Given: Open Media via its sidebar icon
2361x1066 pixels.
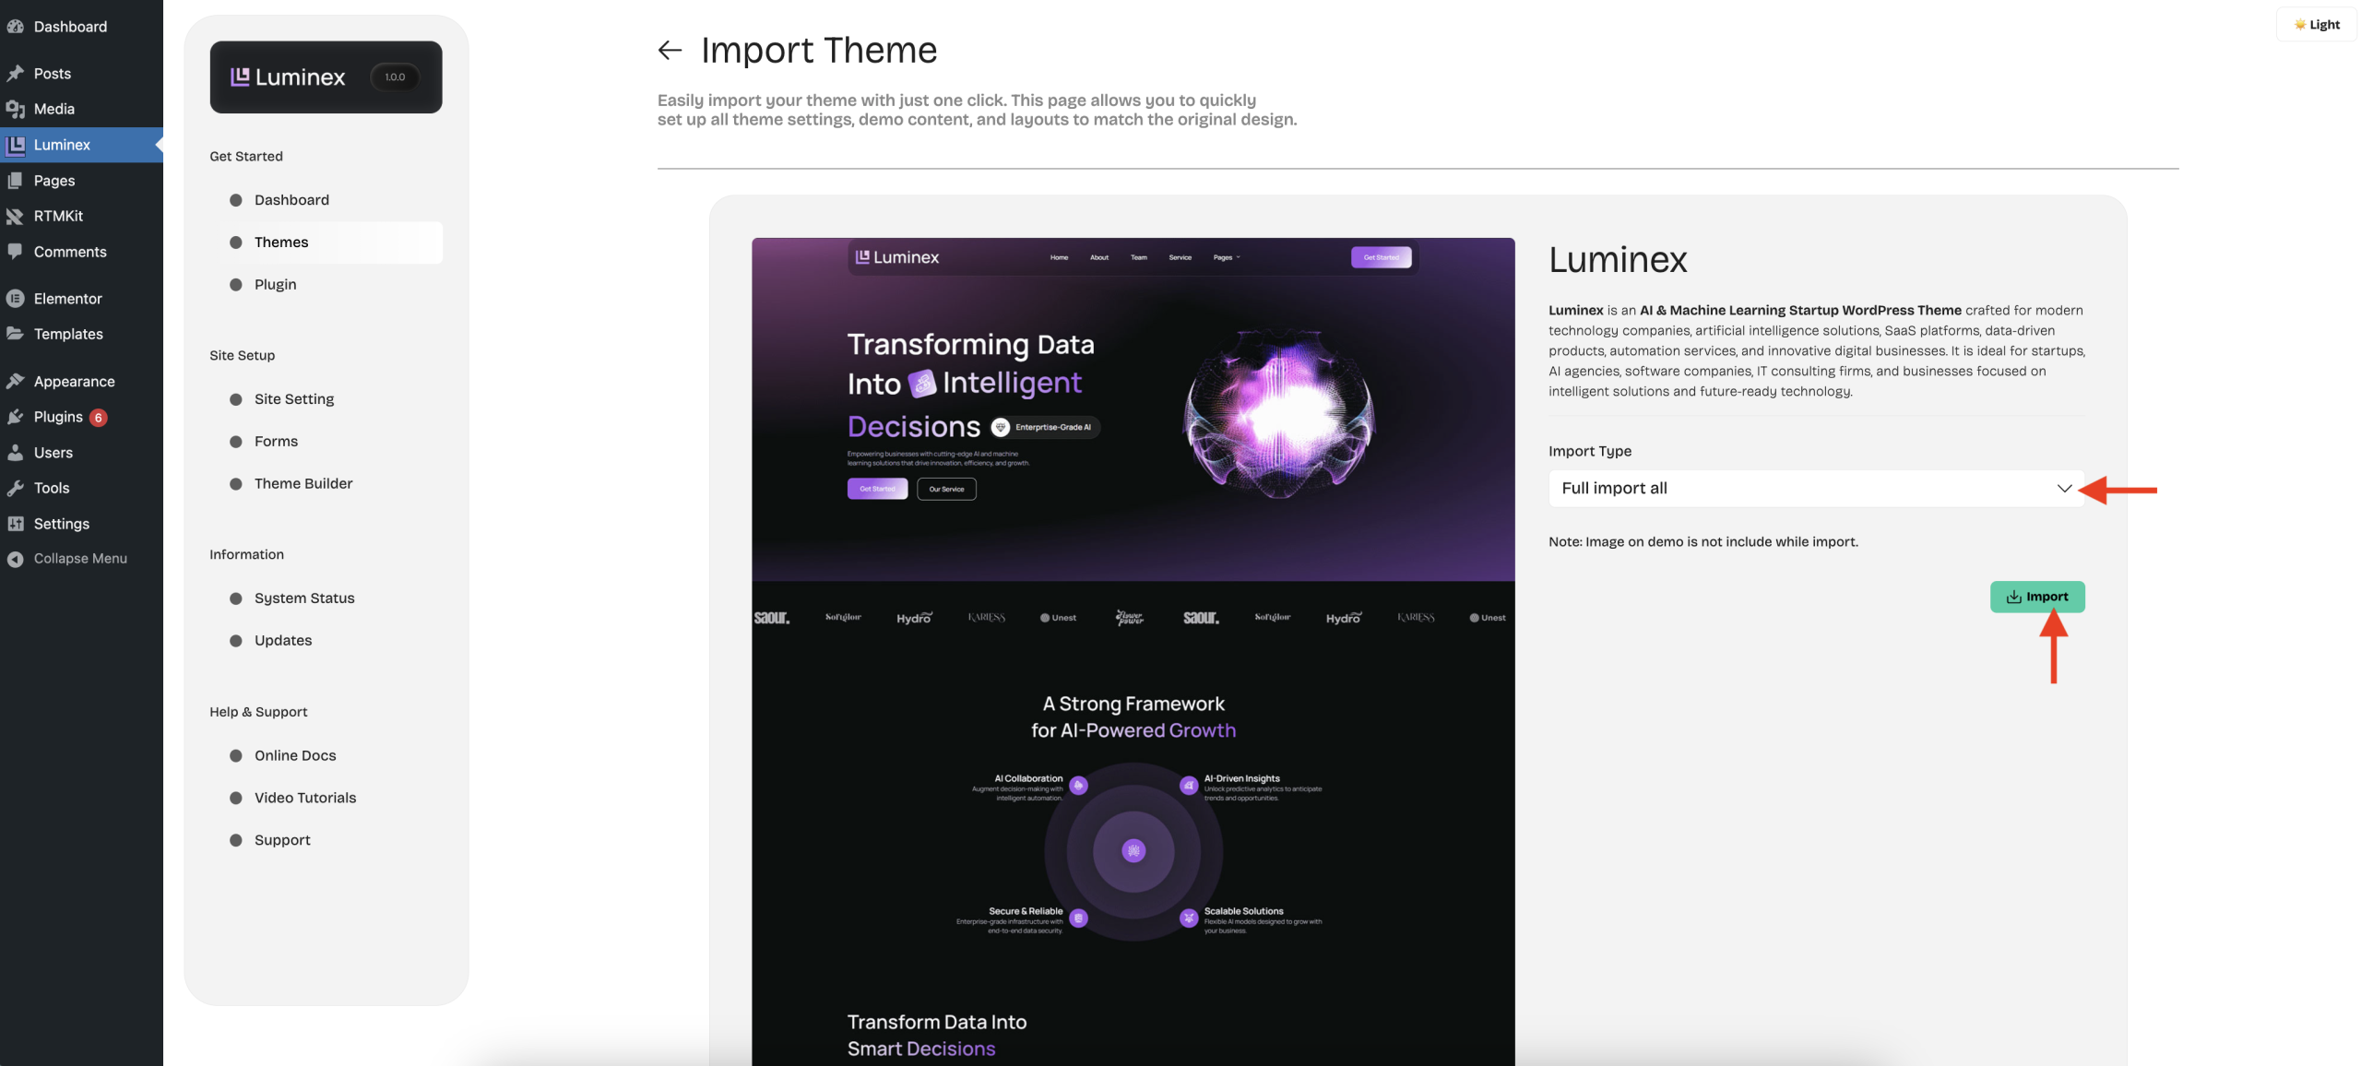Looking at the screenshot, I should tap(15, 109).
